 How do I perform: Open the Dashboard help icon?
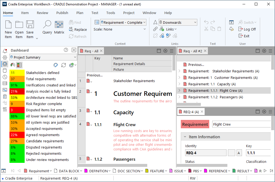point(66,50)
